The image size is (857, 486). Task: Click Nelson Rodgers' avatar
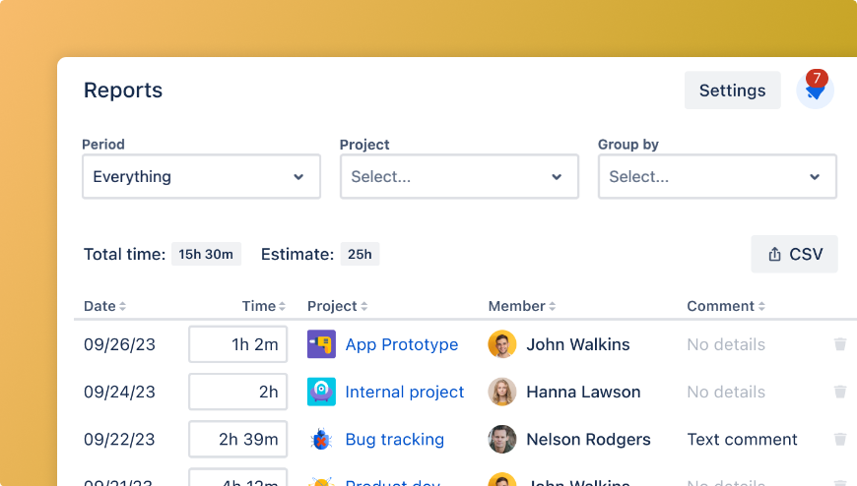coord(502,439)
